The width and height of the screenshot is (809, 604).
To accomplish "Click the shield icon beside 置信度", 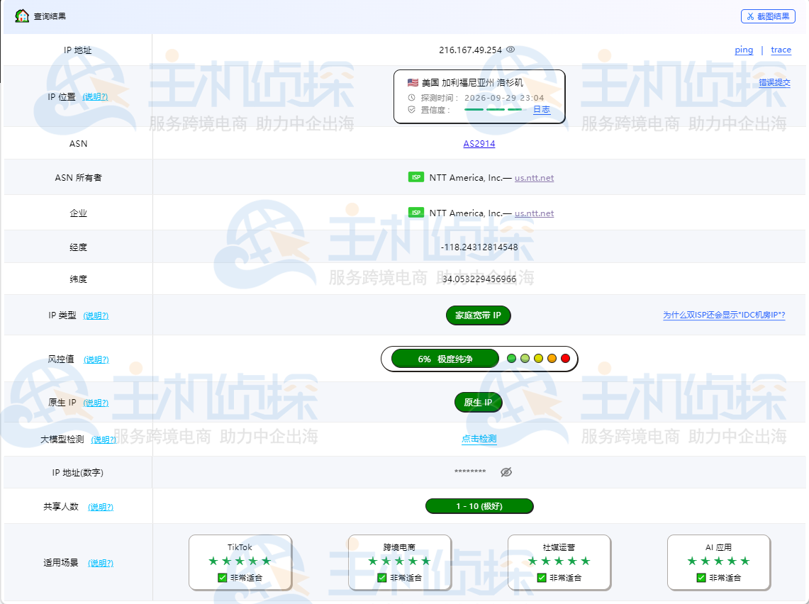I will click(x=411, y=109).
